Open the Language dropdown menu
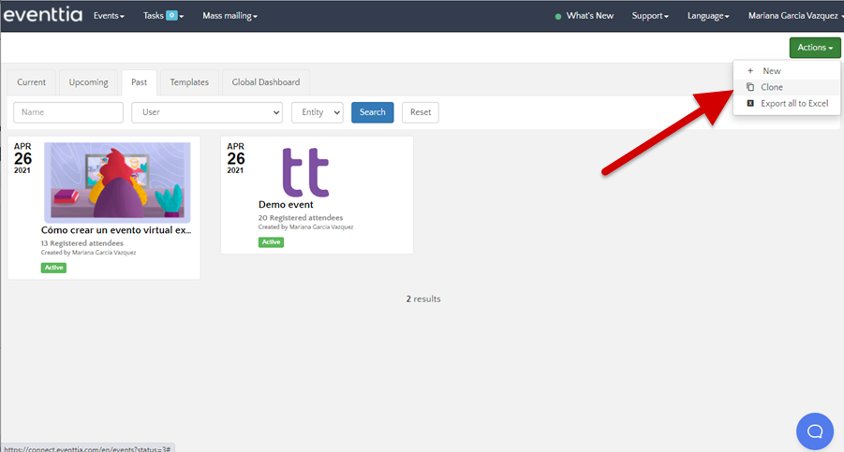 click(706, 16)
